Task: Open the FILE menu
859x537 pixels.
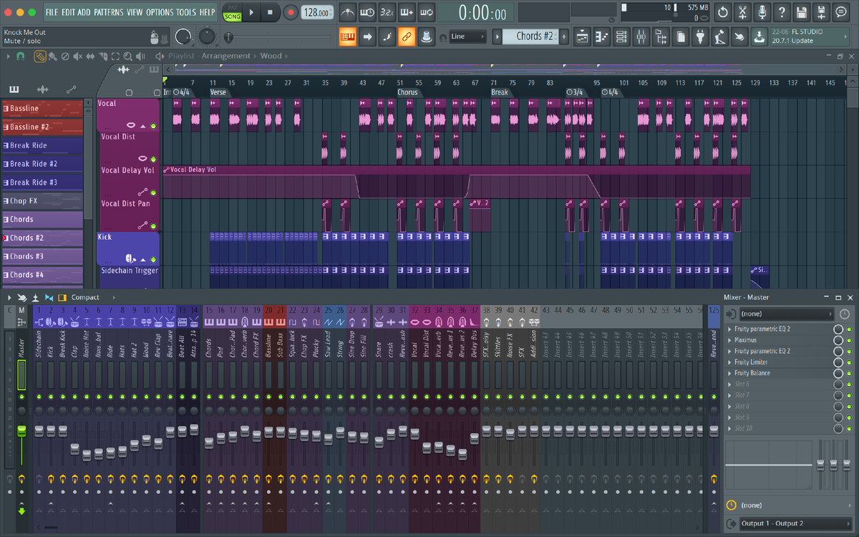Action: point(52,12)
